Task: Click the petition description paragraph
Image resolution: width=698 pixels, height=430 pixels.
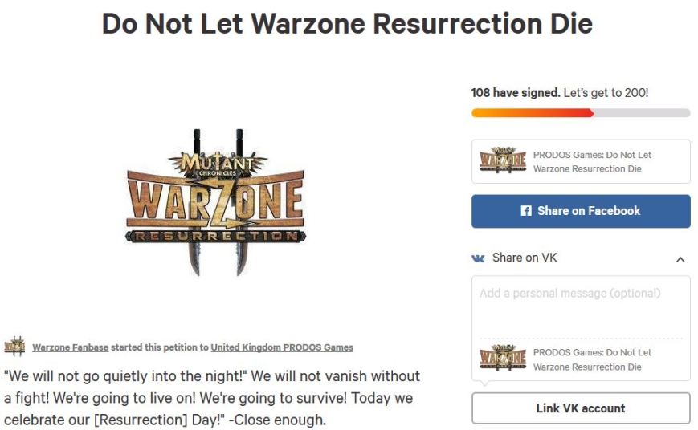Action: [212, 399]
